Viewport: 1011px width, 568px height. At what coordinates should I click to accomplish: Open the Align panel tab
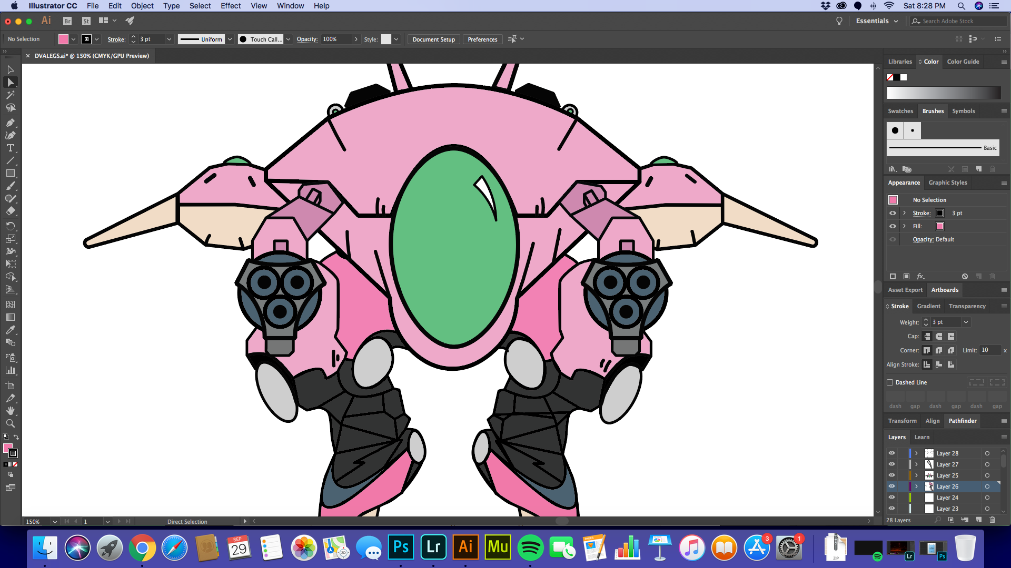click(x=933, y=421)
